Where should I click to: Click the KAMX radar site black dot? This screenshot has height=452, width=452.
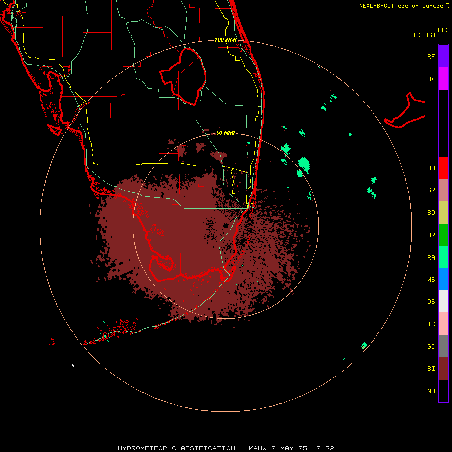click(x=225, y=225)
